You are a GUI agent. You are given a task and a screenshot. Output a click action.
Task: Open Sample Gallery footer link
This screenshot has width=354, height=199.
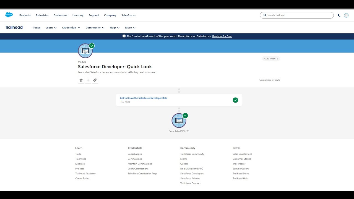(x=241, y=169)
